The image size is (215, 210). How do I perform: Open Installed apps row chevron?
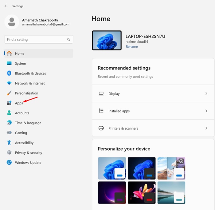(206, 111)
